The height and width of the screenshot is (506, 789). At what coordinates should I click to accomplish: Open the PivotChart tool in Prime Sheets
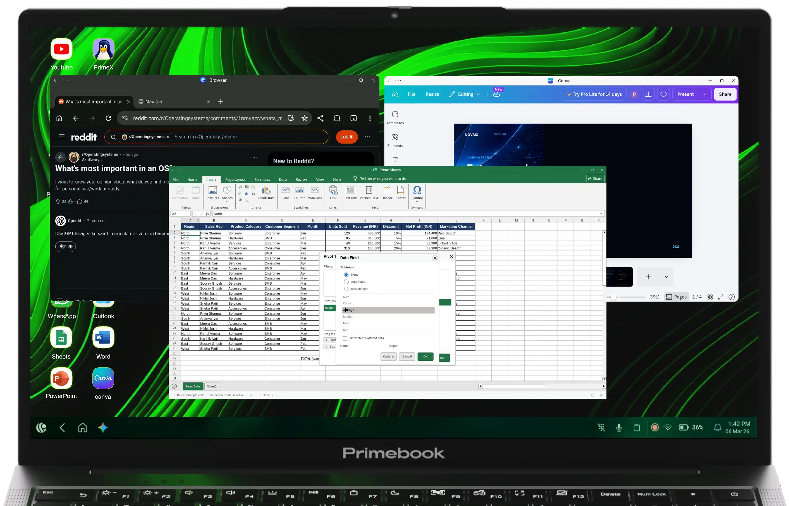point(266,193)
